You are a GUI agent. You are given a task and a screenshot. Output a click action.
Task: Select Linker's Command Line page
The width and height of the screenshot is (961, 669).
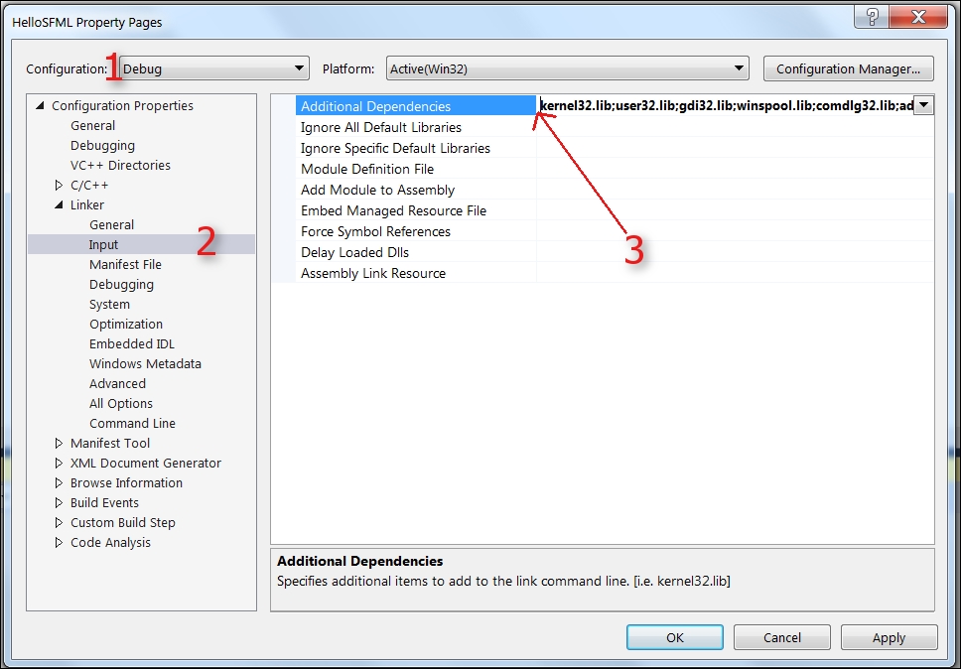pos(132,424)
